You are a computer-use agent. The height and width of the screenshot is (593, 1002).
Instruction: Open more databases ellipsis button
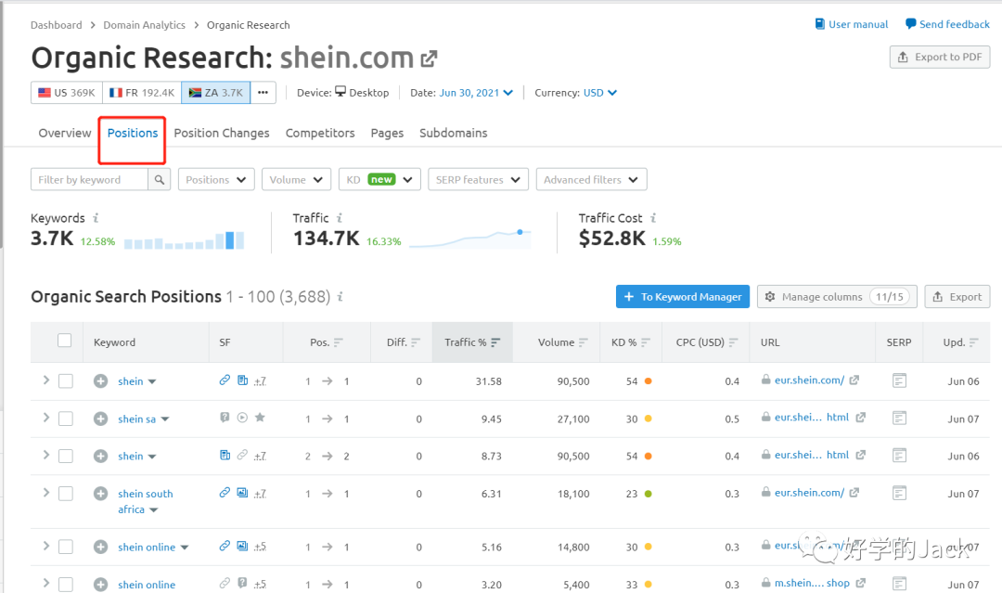click(263, 93)
